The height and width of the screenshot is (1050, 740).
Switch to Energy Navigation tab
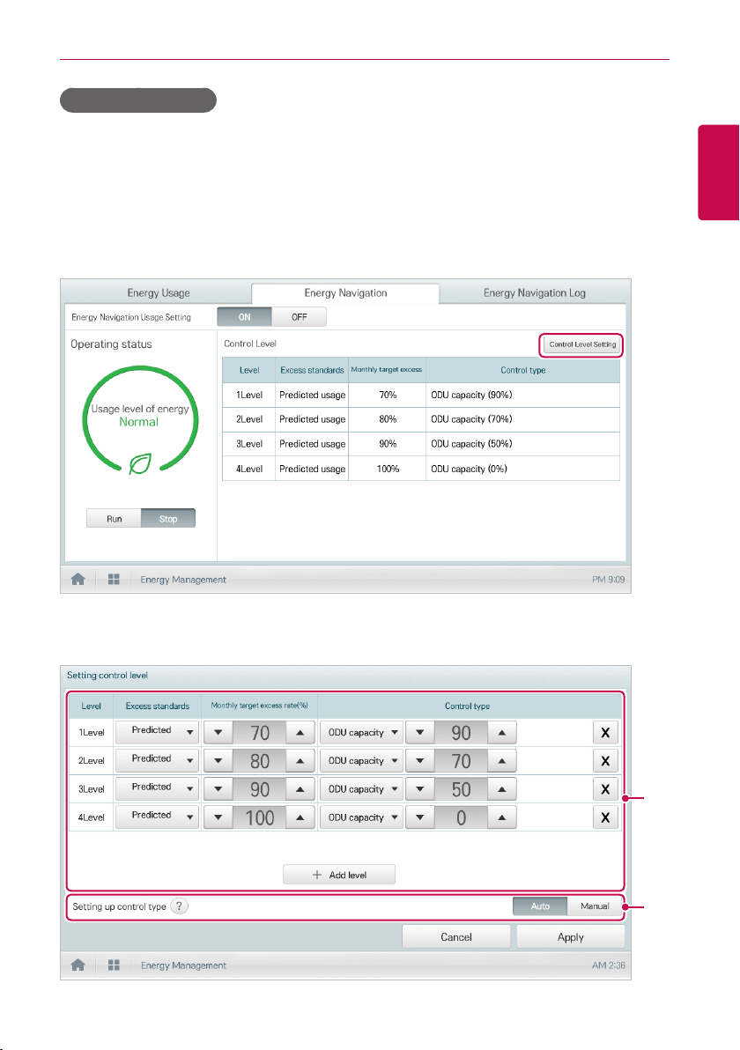click(x=345, y=292)
